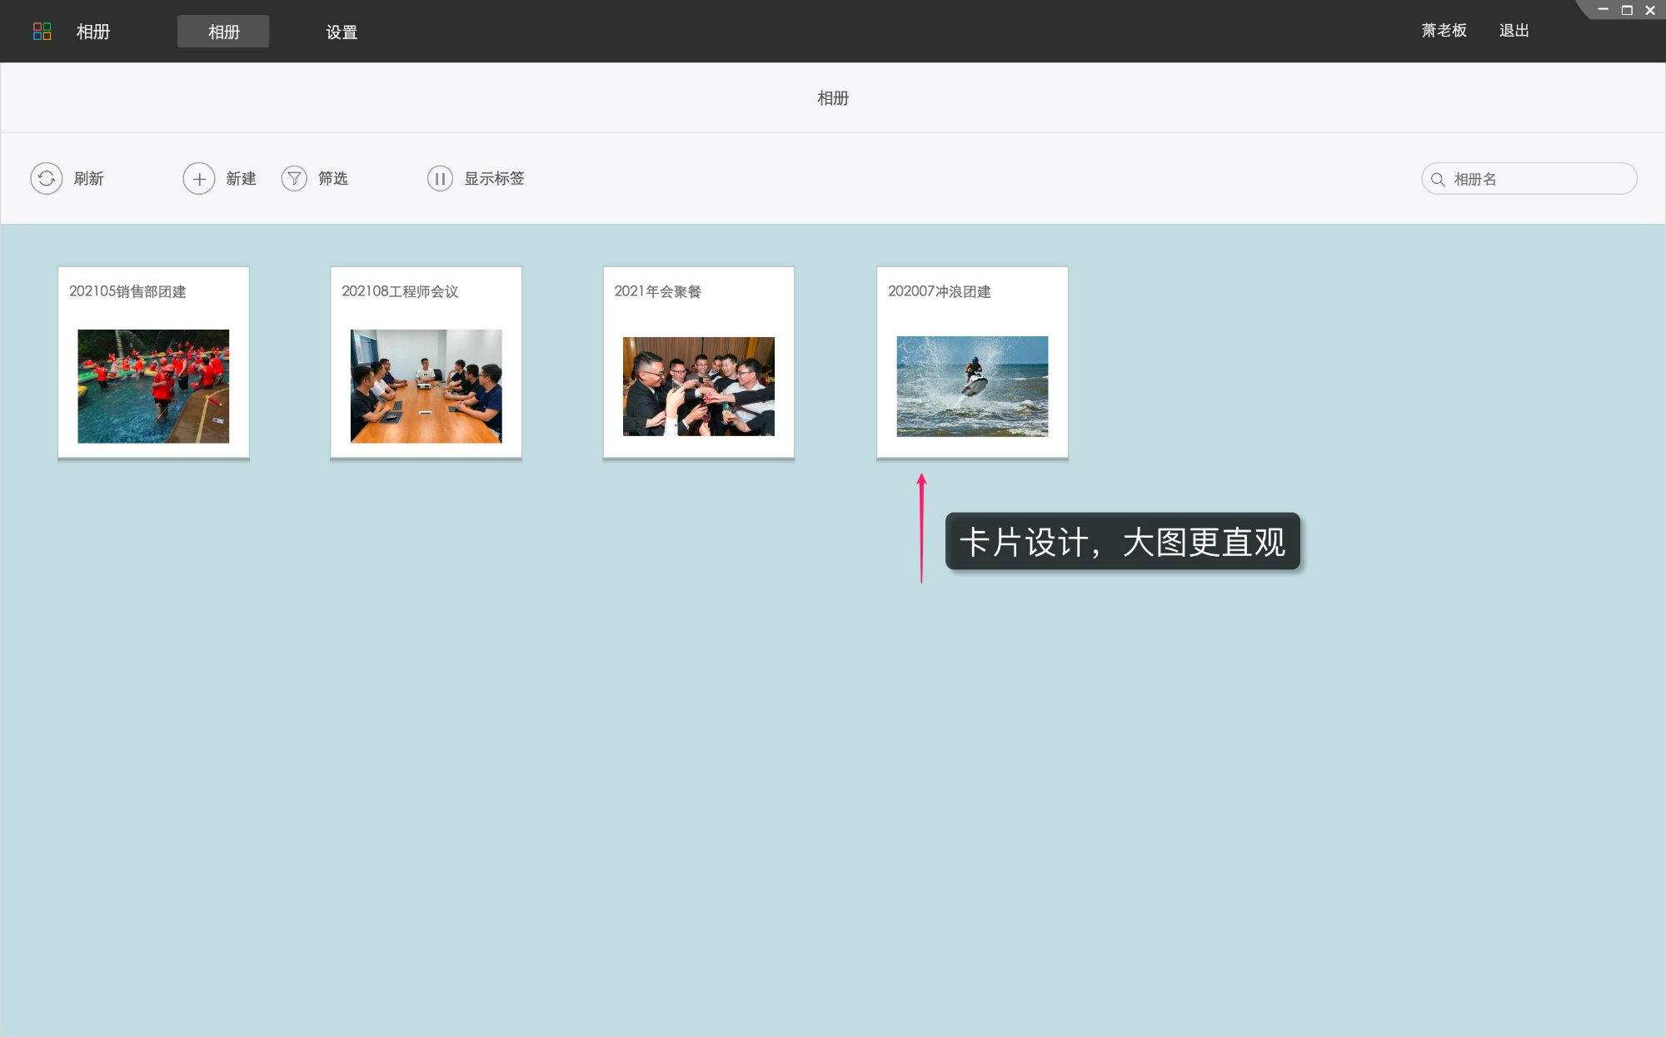Switch to the 相册 tab
The height and width of the screenshot is (1037, 1666).
pos(223,32)
